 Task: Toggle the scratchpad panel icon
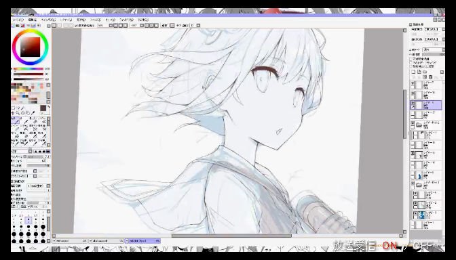pyautogui.click(x=39, y=26)
